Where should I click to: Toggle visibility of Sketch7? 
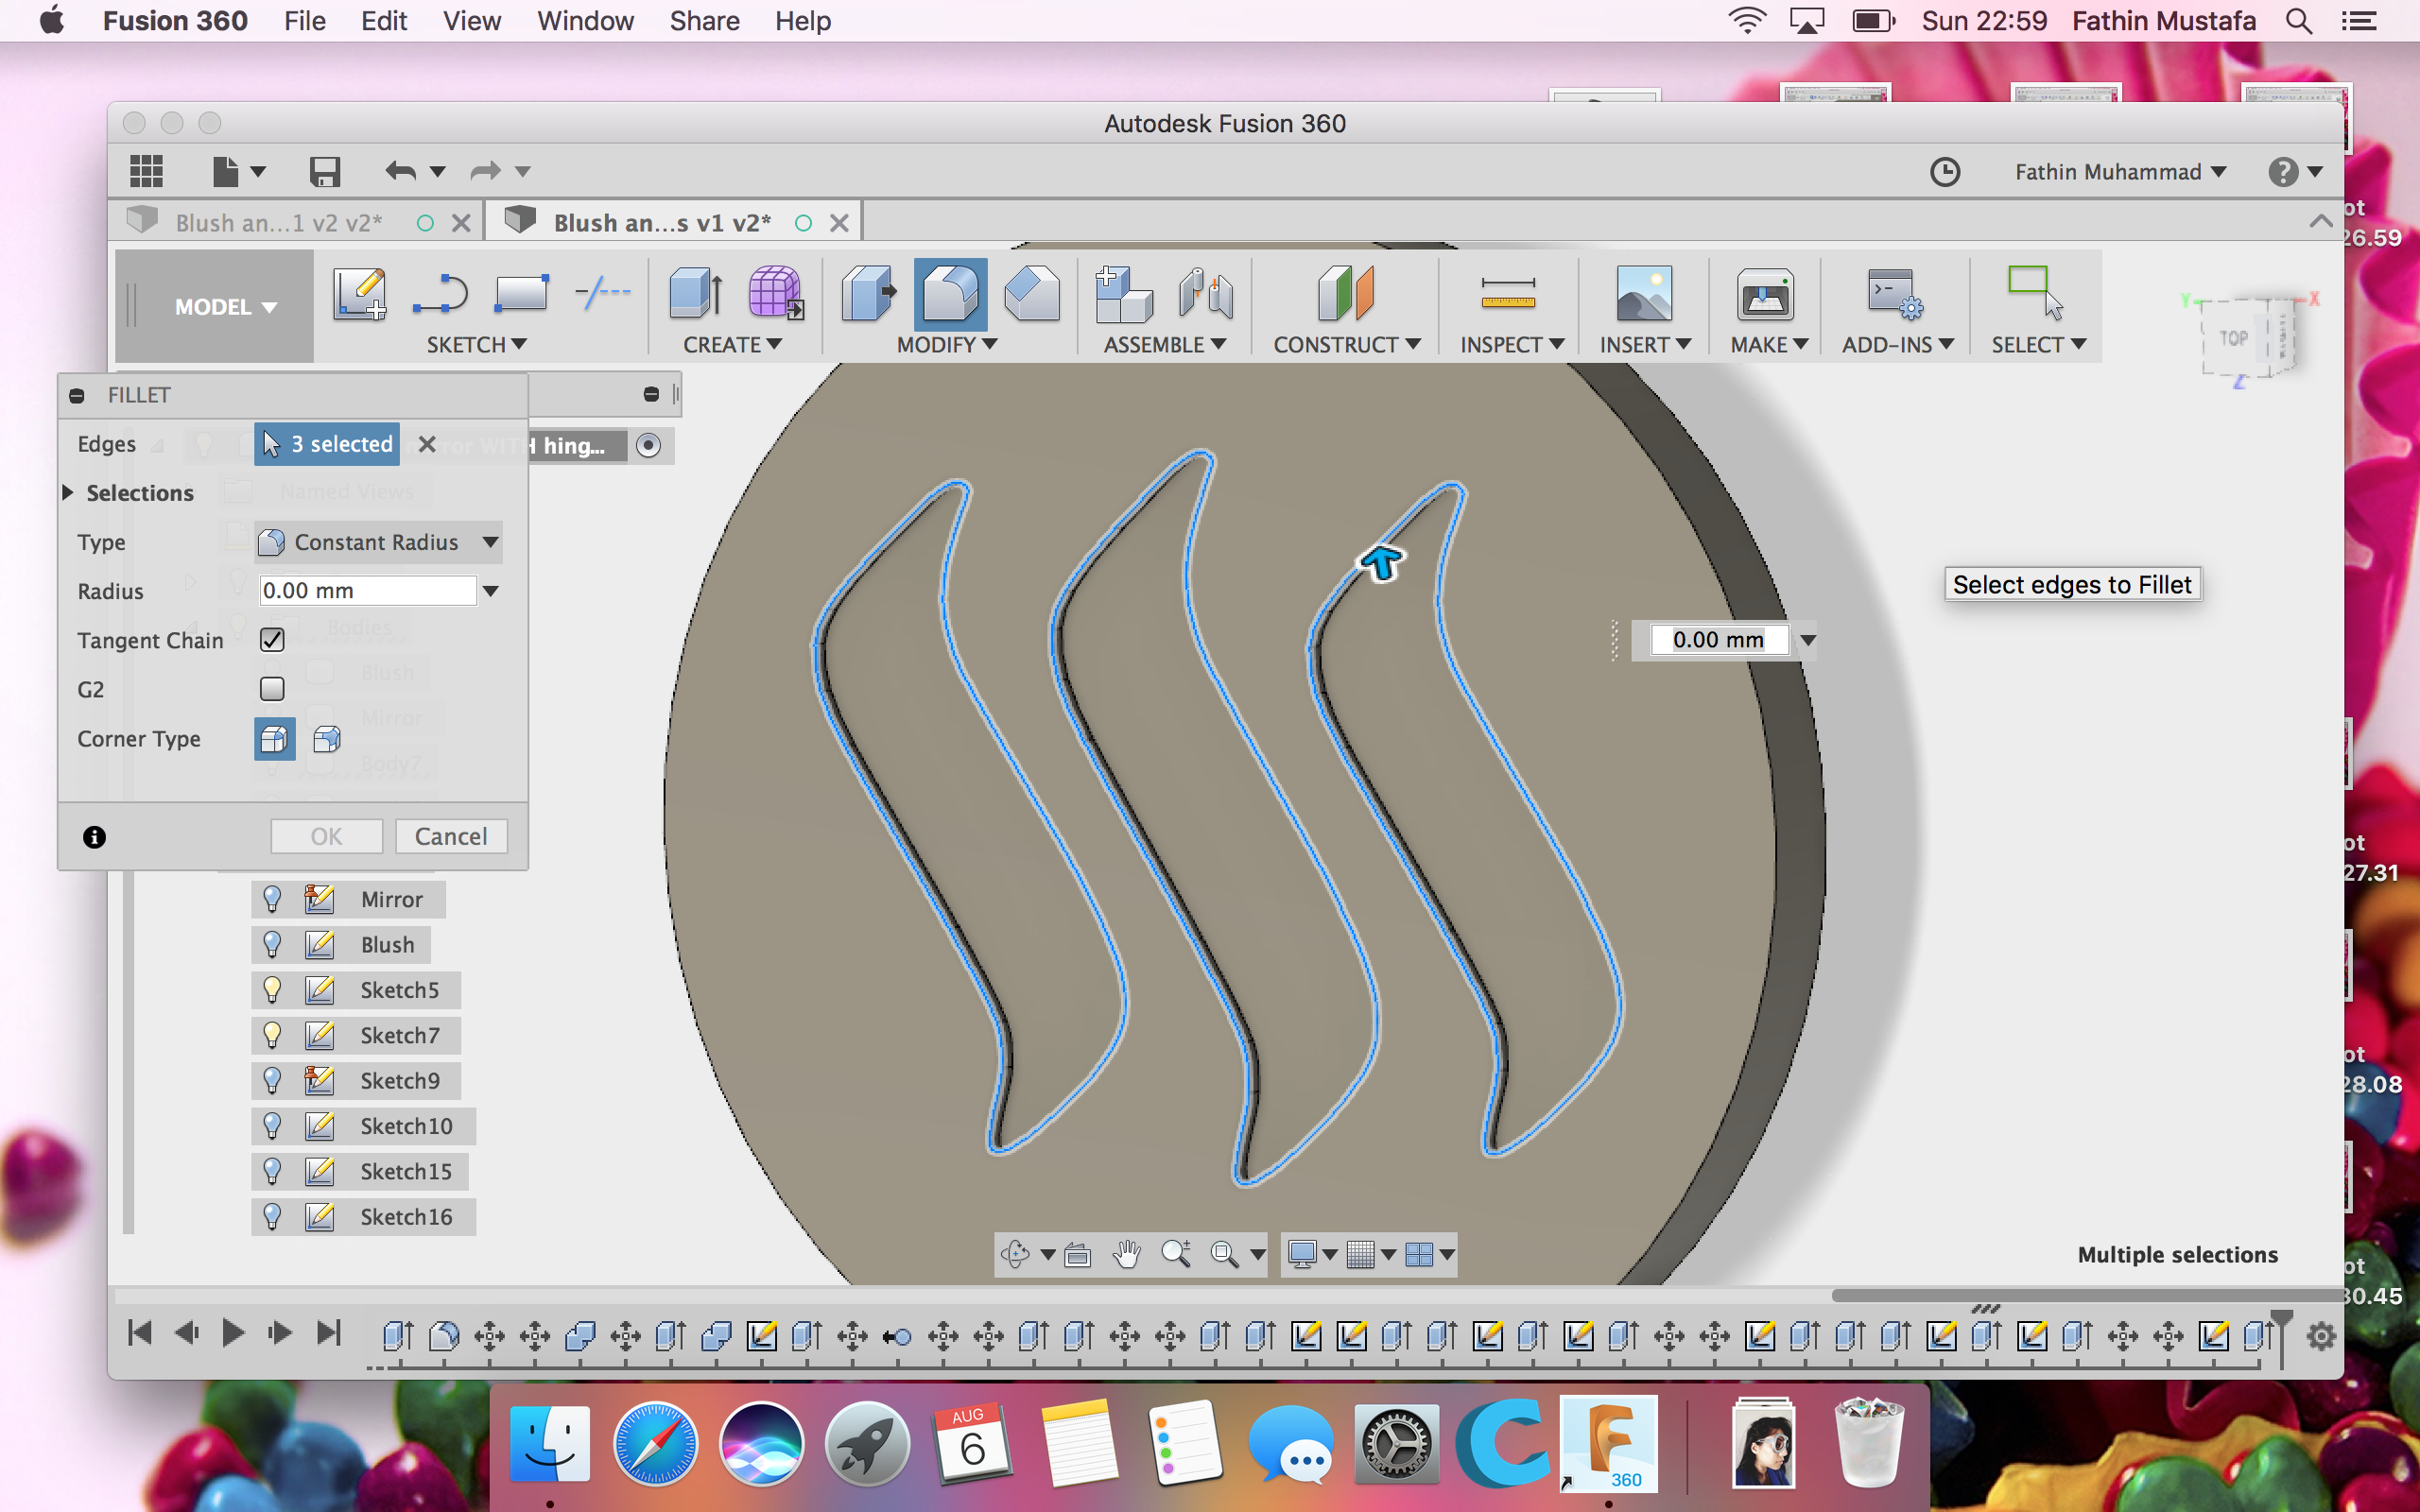[x=272, y=1035]
